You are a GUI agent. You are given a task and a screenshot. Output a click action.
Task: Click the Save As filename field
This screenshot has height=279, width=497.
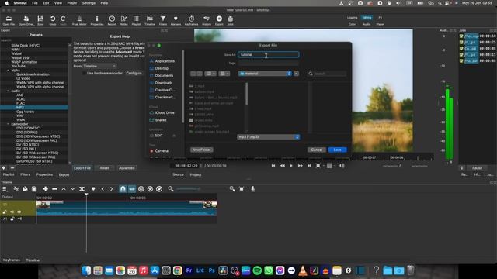tap(268, 55)
